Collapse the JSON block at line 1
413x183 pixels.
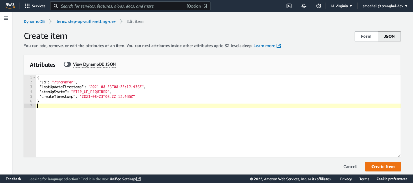coord(34,77)
